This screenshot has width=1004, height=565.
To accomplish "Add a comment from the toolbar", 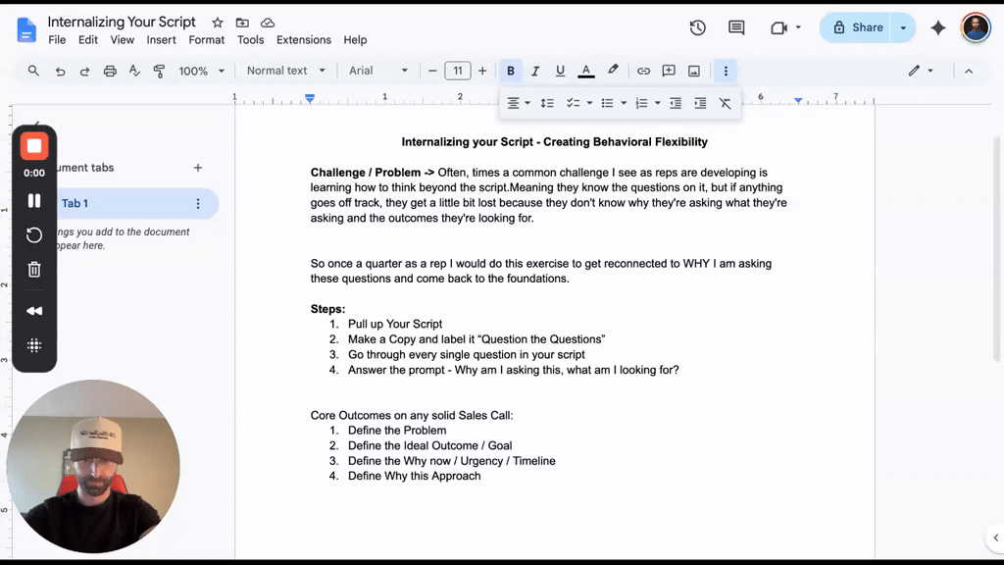I will pyautogui.click(x=669, y=71).
